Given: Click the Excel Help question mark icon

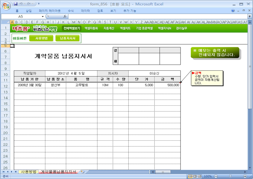Looking at the screenshot, I should tap(233, 11).
